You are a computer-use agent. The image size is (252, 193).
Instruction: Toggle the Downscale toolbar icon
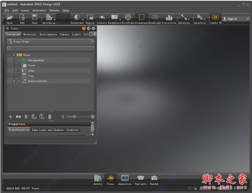click(77, 17)
